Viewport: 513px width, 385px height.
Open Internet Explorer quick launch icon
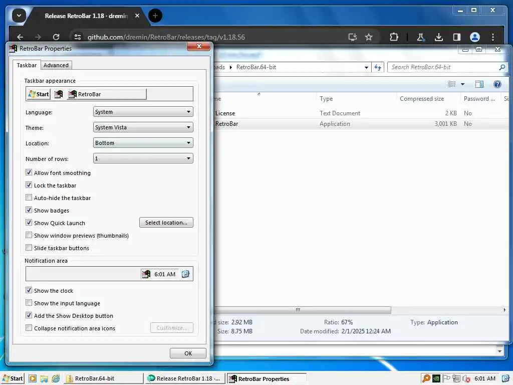click(56, 378)
